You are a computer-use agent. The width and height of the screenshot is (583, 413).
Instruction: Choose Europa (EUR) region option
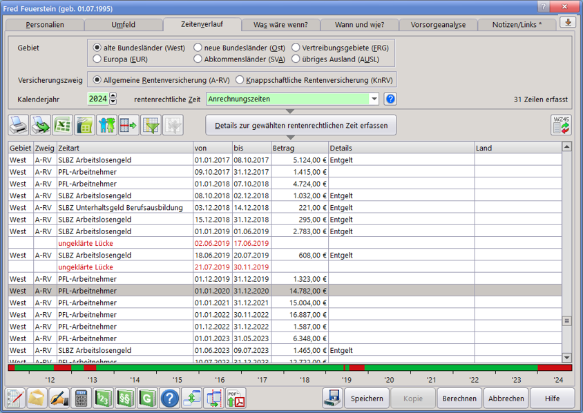pos(97,59)
